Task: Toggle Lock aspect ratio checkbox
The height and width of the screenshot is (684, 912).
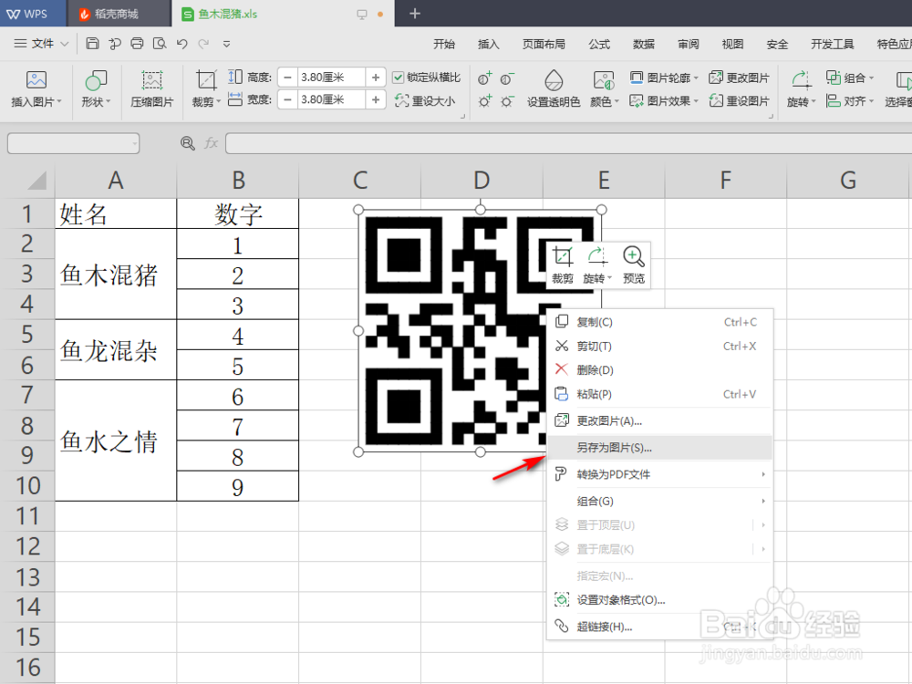Action: pyautogui.click(x=398, y=78)
